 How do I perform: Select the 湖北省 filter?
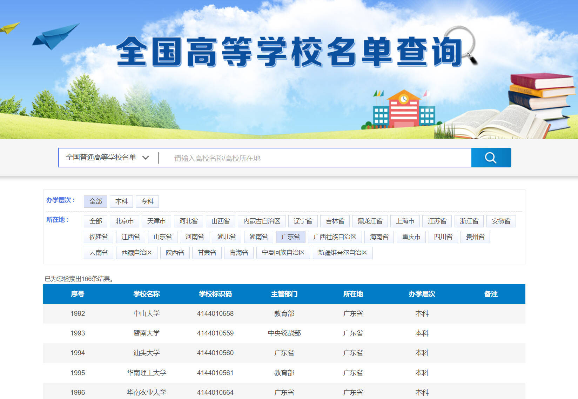pos(227,237)
